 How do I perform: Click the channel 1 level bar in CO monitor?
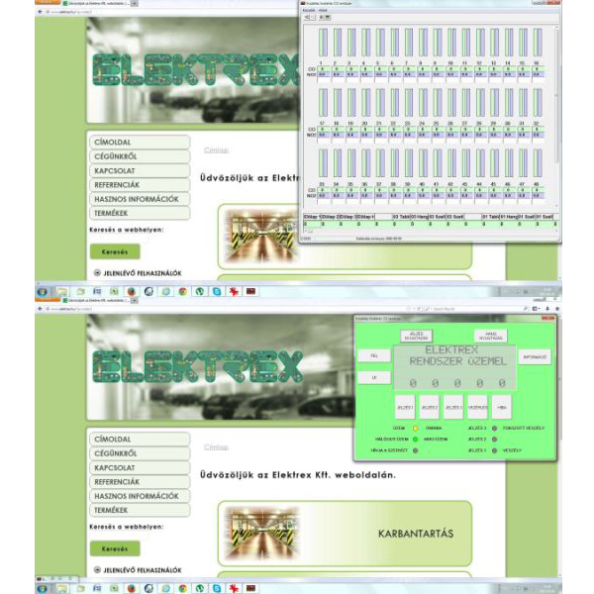point(323,42)
